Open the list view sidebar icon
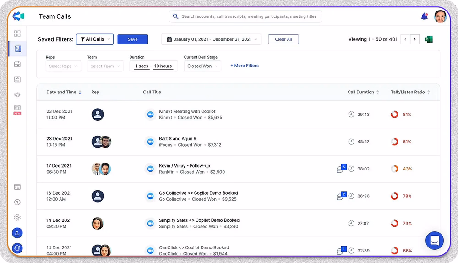Viewport: 458px width, 263px height. tap(17, 187)
